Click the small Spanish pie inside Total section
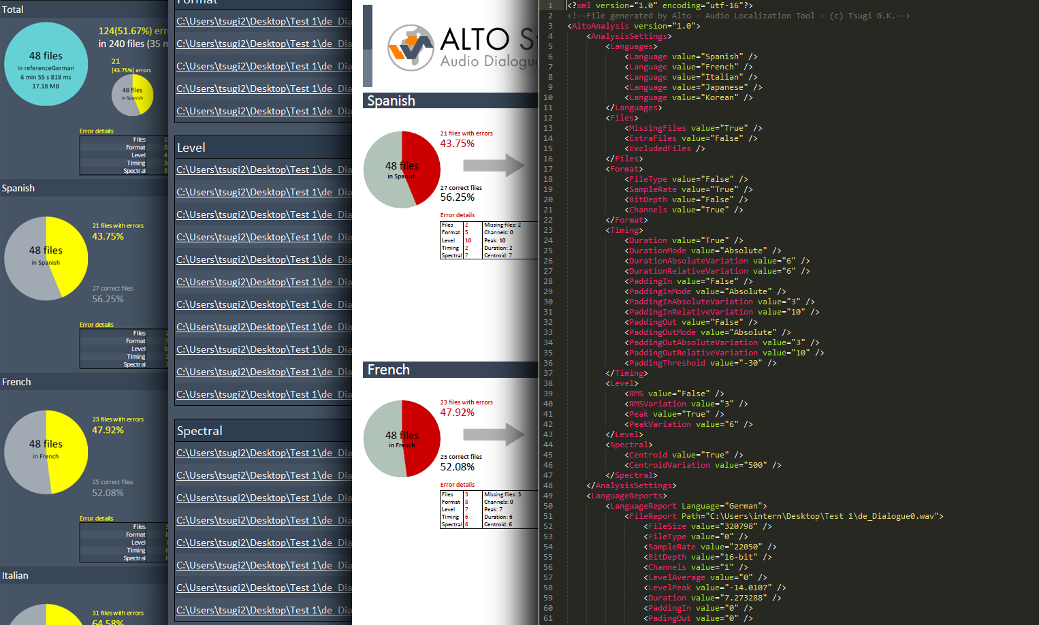 133,95
